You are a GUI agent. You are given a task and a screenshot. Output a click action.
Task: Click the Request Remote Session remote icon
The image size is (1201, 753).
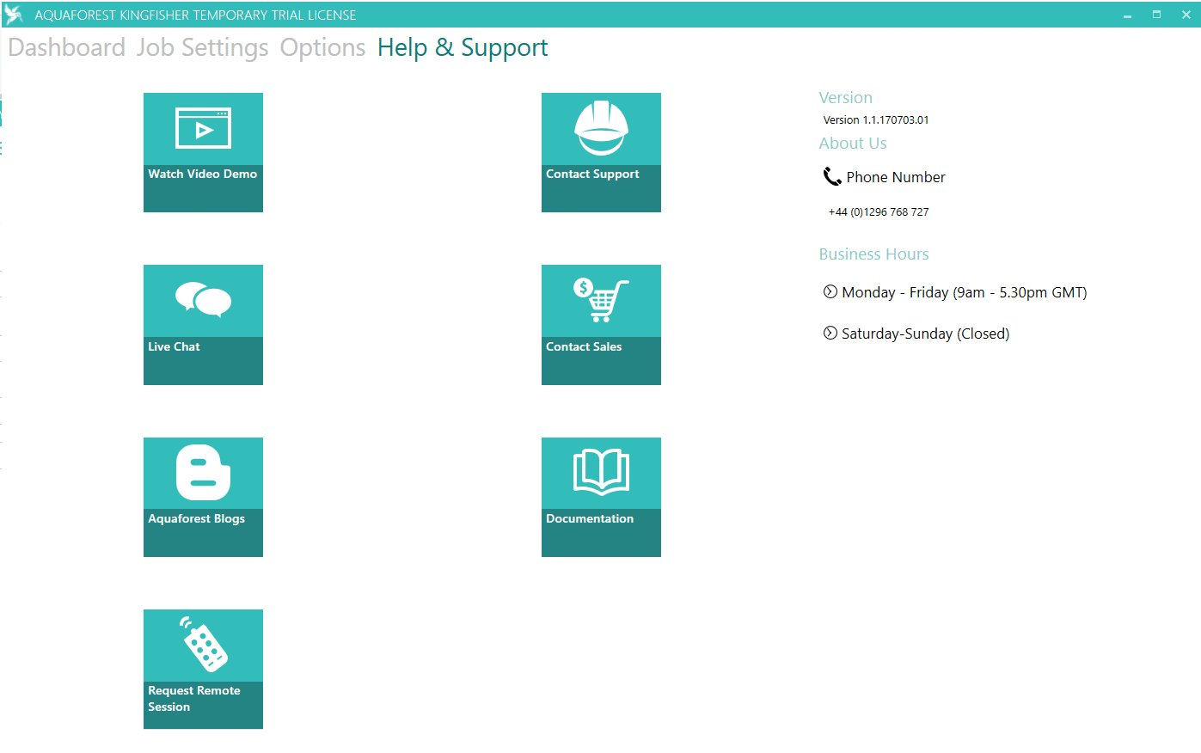point(203,645)
